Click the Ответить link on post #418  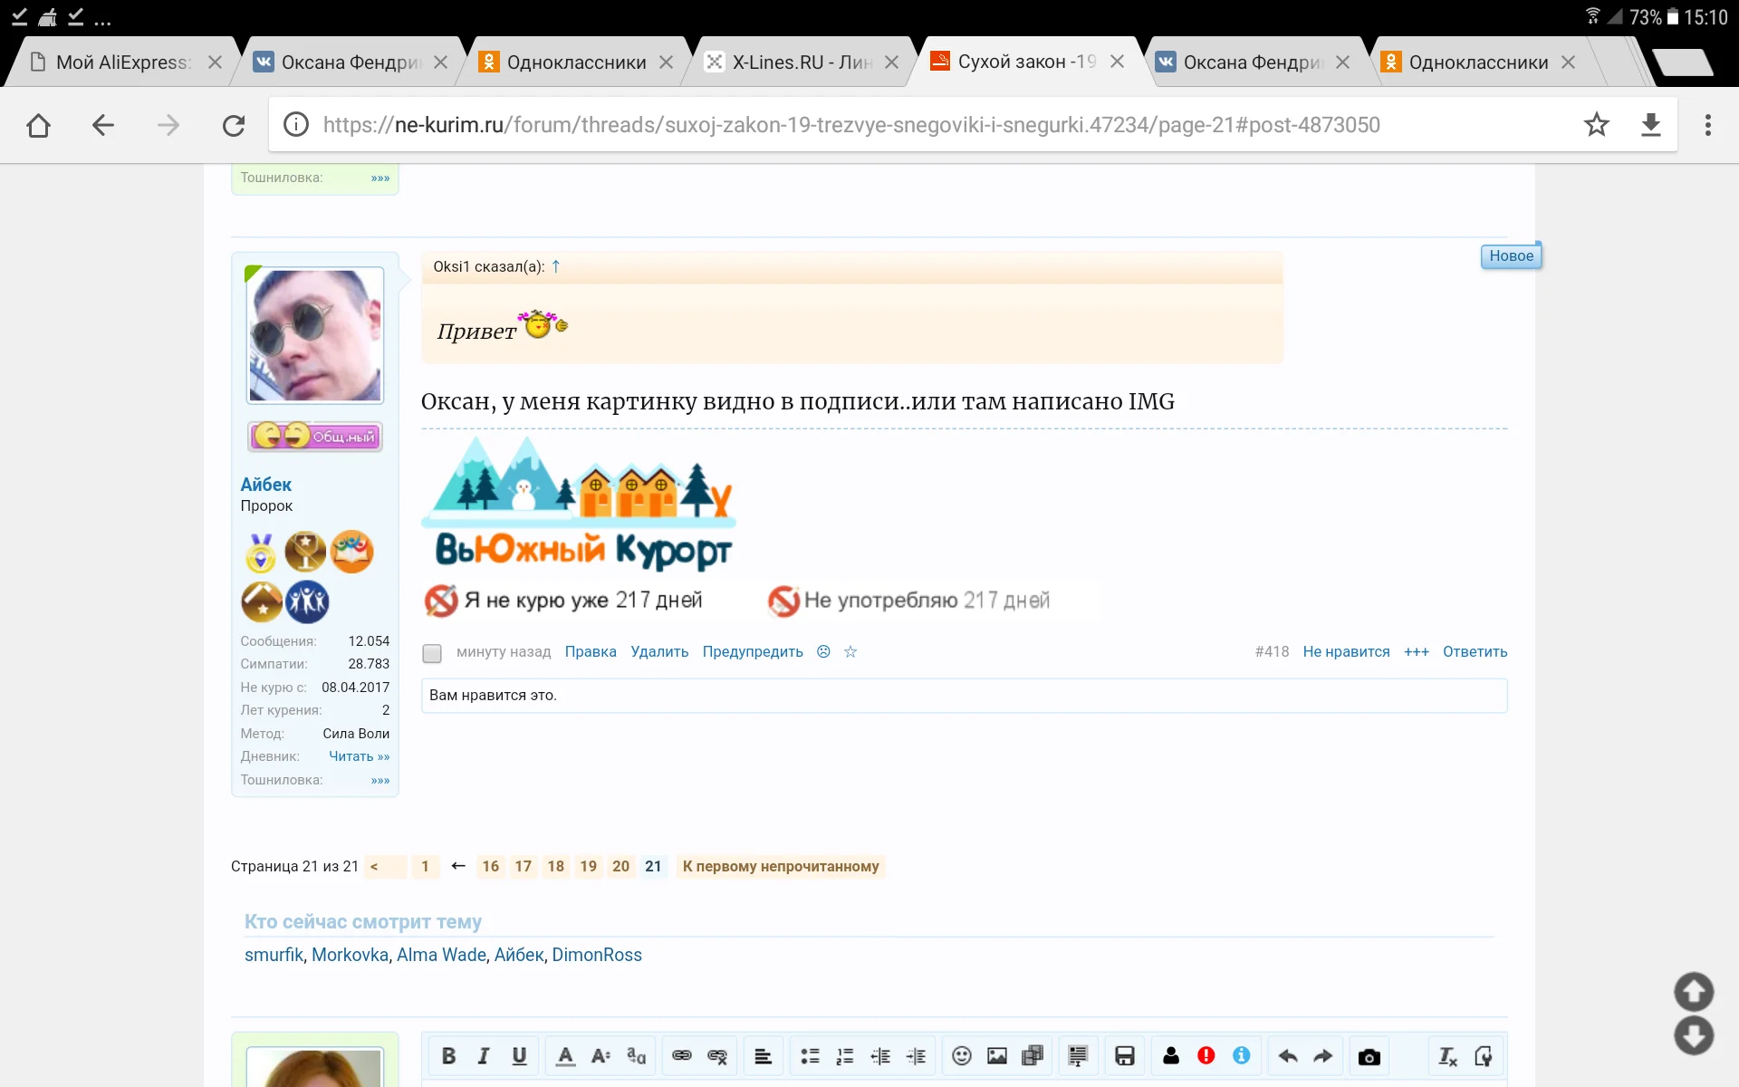tap(1475, 651)
